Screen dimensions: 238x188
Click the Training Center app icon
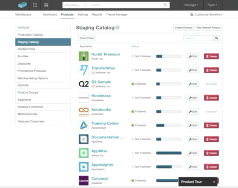[84, 125]
